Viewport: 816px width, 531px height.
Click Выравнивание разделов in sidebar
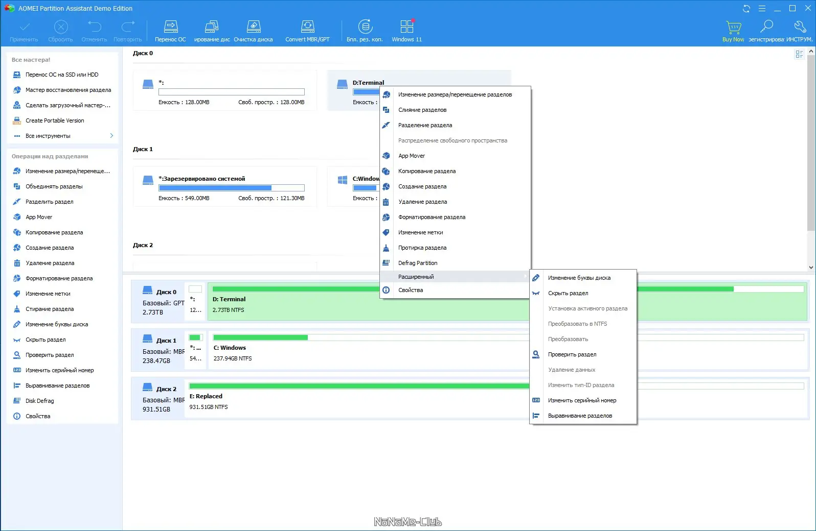57,385
